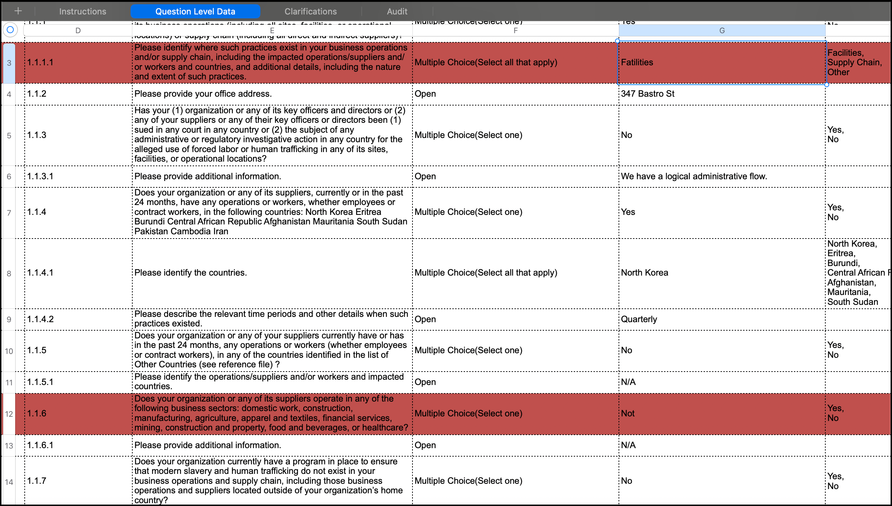Image resolution: width=892 pixels, height=506 pixels.
Task: Select question ID cell 1.1.7
Action: click(78, 481)
